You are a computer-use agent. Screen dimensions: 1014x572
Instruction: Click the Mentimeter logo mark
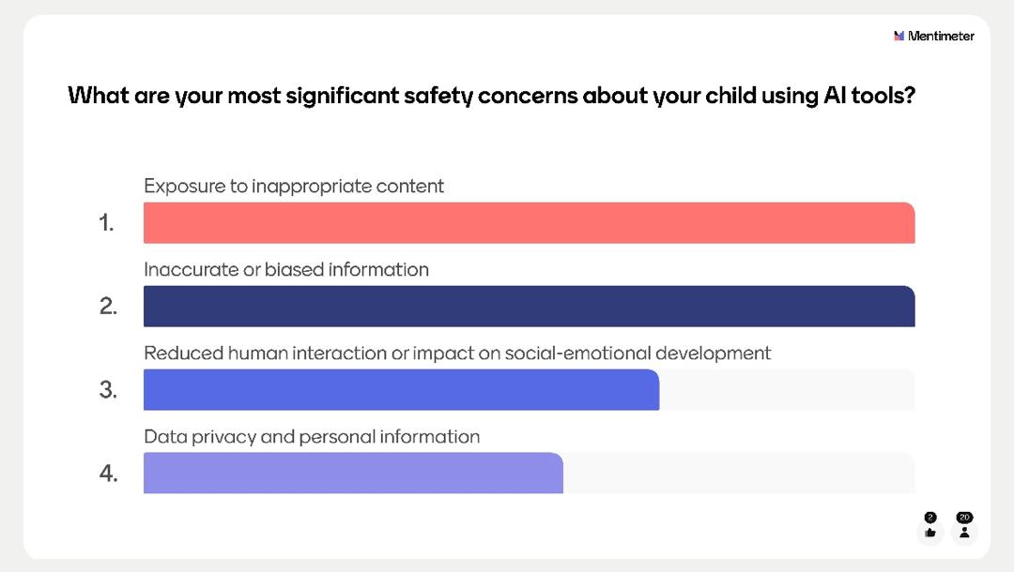coord(899,37)
